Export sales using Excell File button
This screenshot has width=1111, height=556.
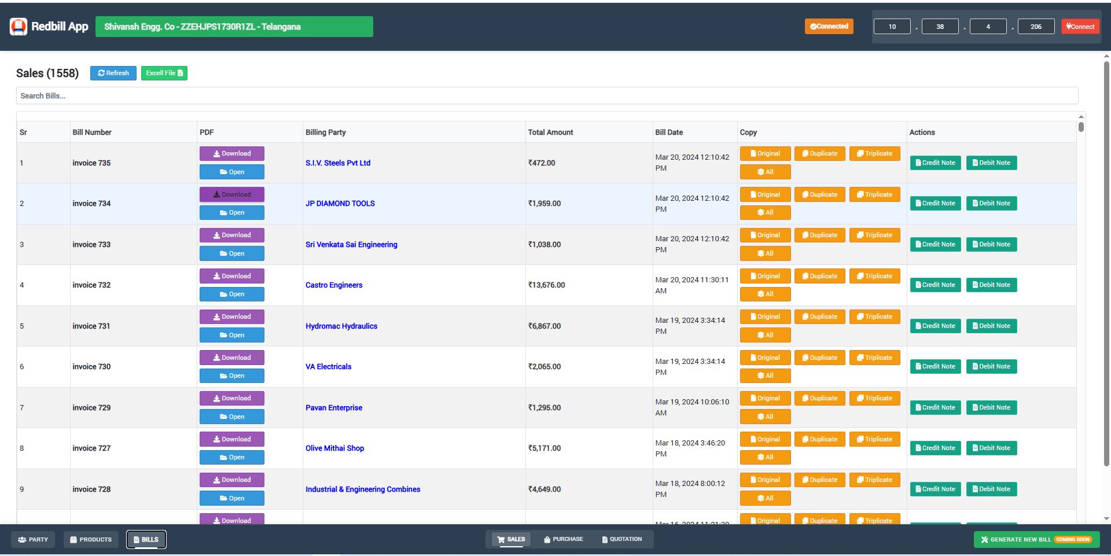coord(164,73)
